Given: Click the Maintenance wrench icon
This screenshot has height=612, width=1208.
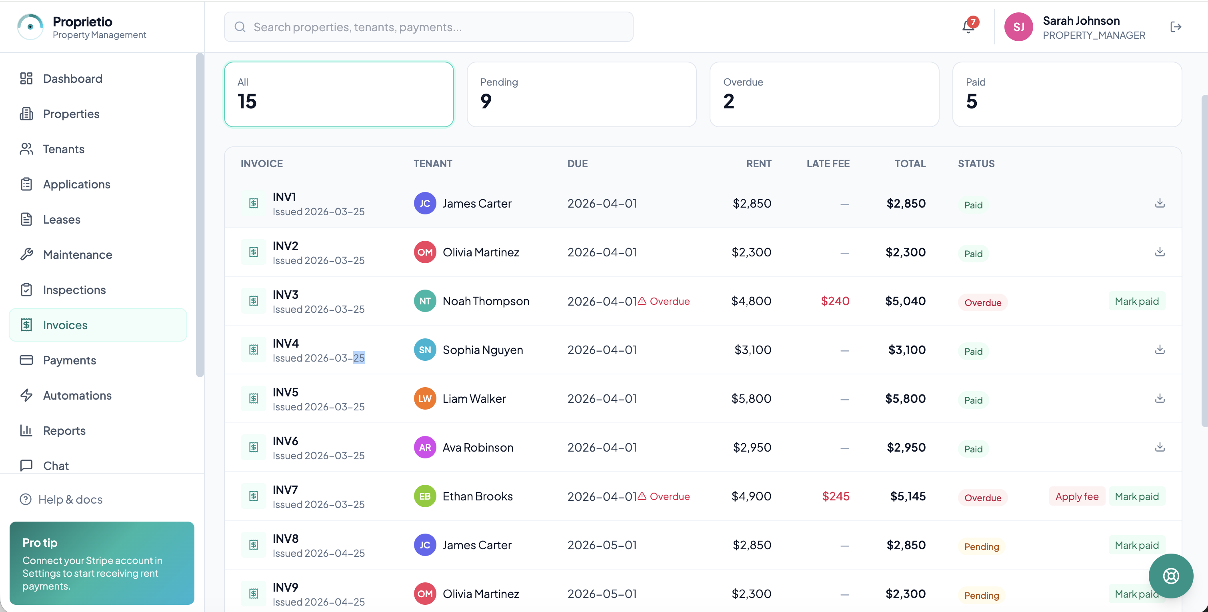Looking at the screenshot, I should pos(26,254).
